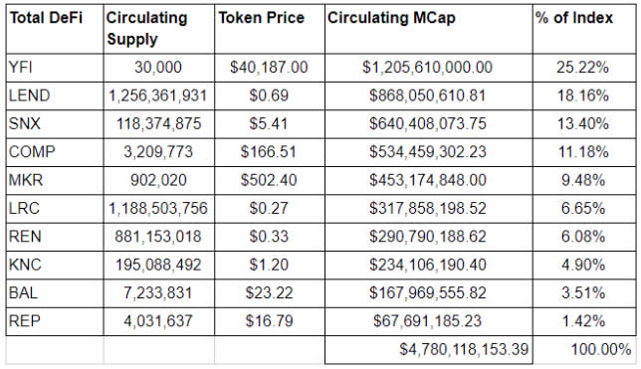Click the LRC row label cell
Viewport: 641px width, 369px height.
(55, 209)
